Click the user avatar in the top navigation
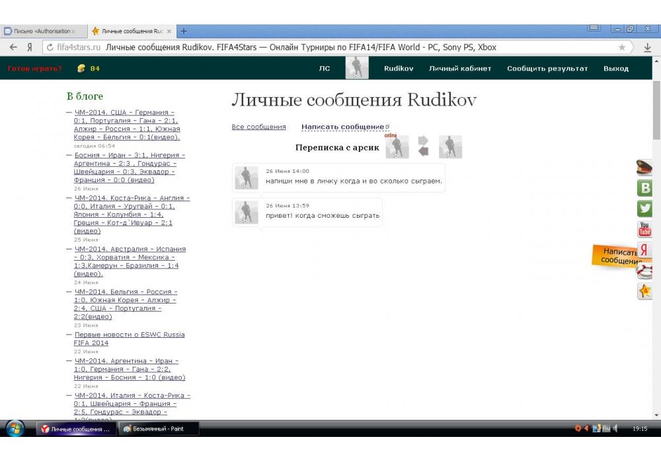661x462 pixels. point(357,68)
